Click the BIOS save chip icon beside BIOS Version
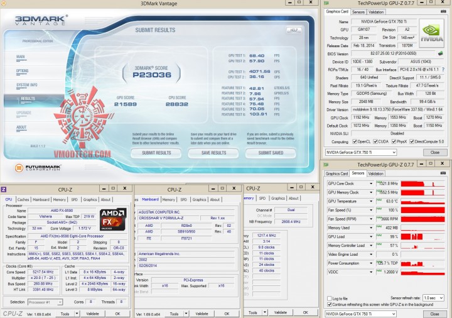The width and height of the screenshot is (452, 318). click(x=440, y=53)
